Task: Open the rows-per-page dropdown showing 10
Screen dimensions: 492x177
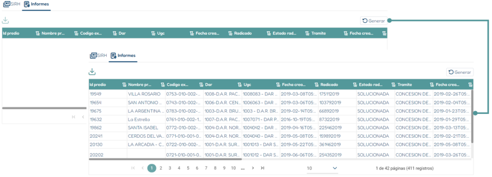Action: [322, 168]
